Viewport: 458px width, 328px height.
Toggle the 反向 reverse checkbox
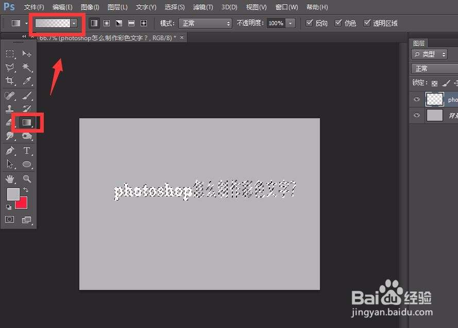[x=309, y=23]
